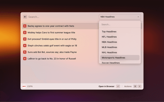Choose Motorsports Headlines entry
The width and height of the screenshot is (164, 102).
[x=114, y=58]
